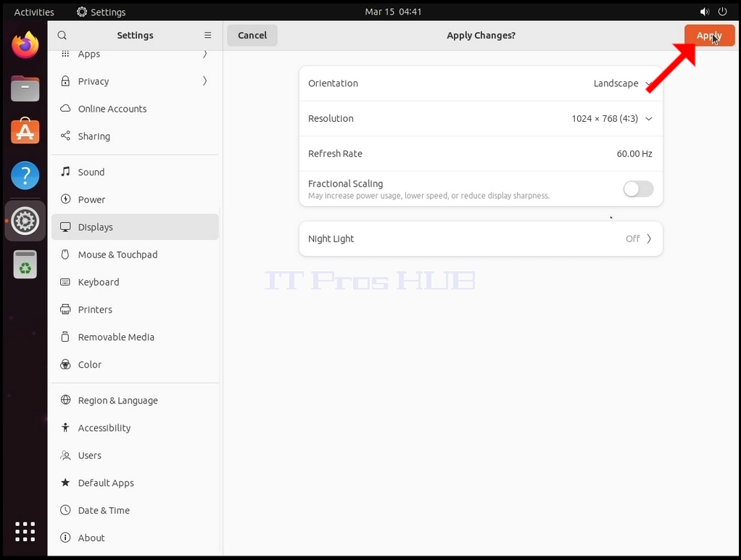Click the Refresh Rate 60.00 Hz row
This screenshot has height=560, width=741.
tap(481, 154)
